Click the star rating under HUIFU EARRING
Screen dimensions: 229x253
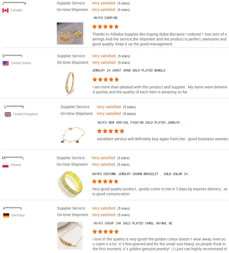click(x=105, y=27)
